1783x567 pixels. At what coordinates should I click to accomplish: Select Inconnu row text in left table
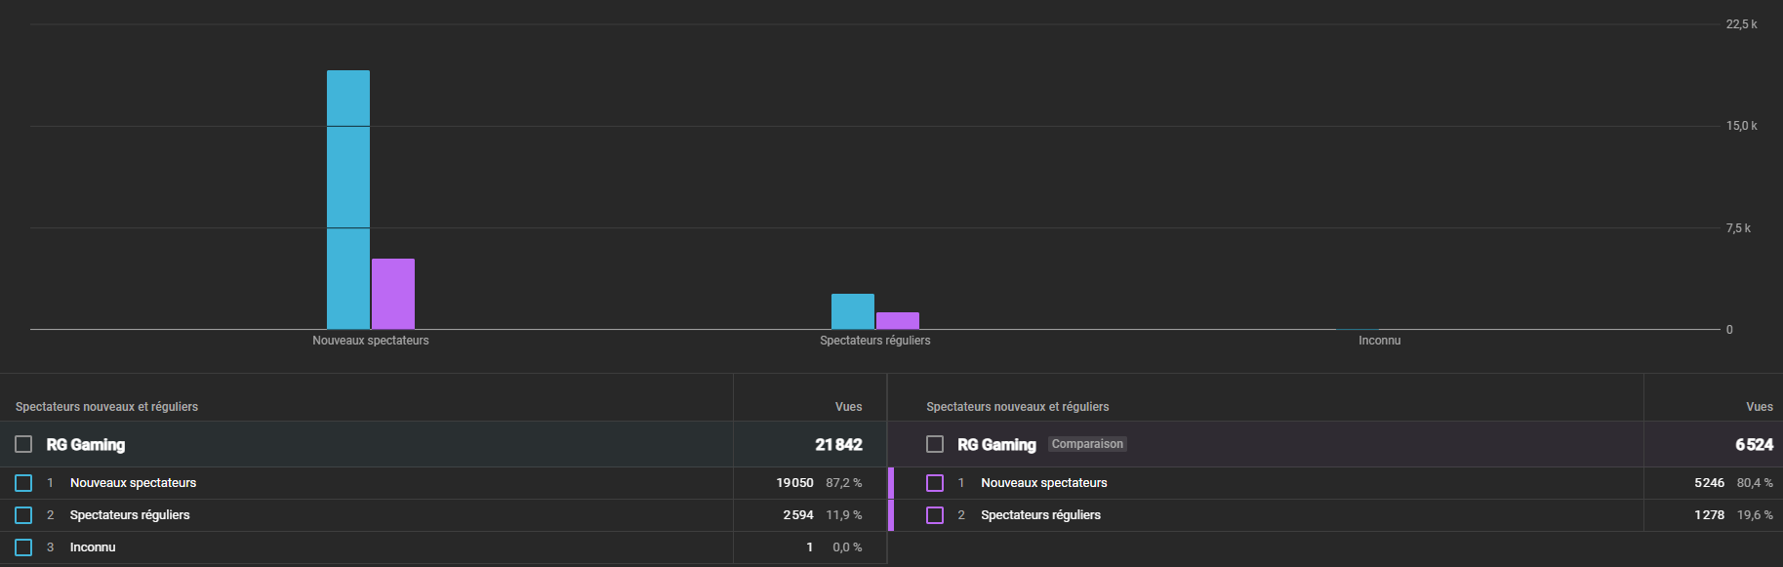tap(93, 547)
